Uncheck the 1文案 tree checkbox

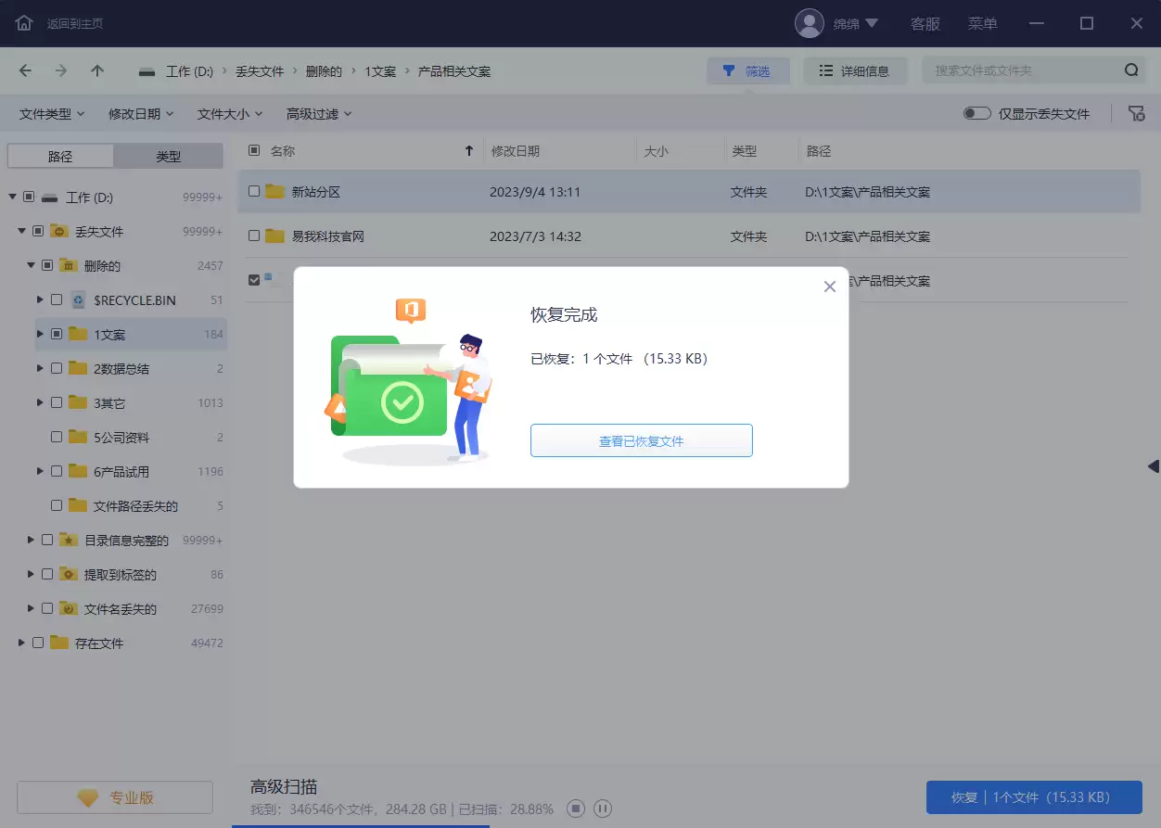(54, 334)
